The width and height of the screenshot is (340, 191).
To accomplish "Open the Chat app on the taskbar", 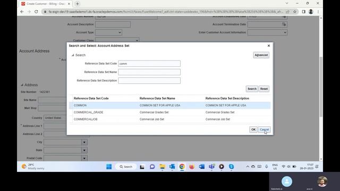I will 152,167.
